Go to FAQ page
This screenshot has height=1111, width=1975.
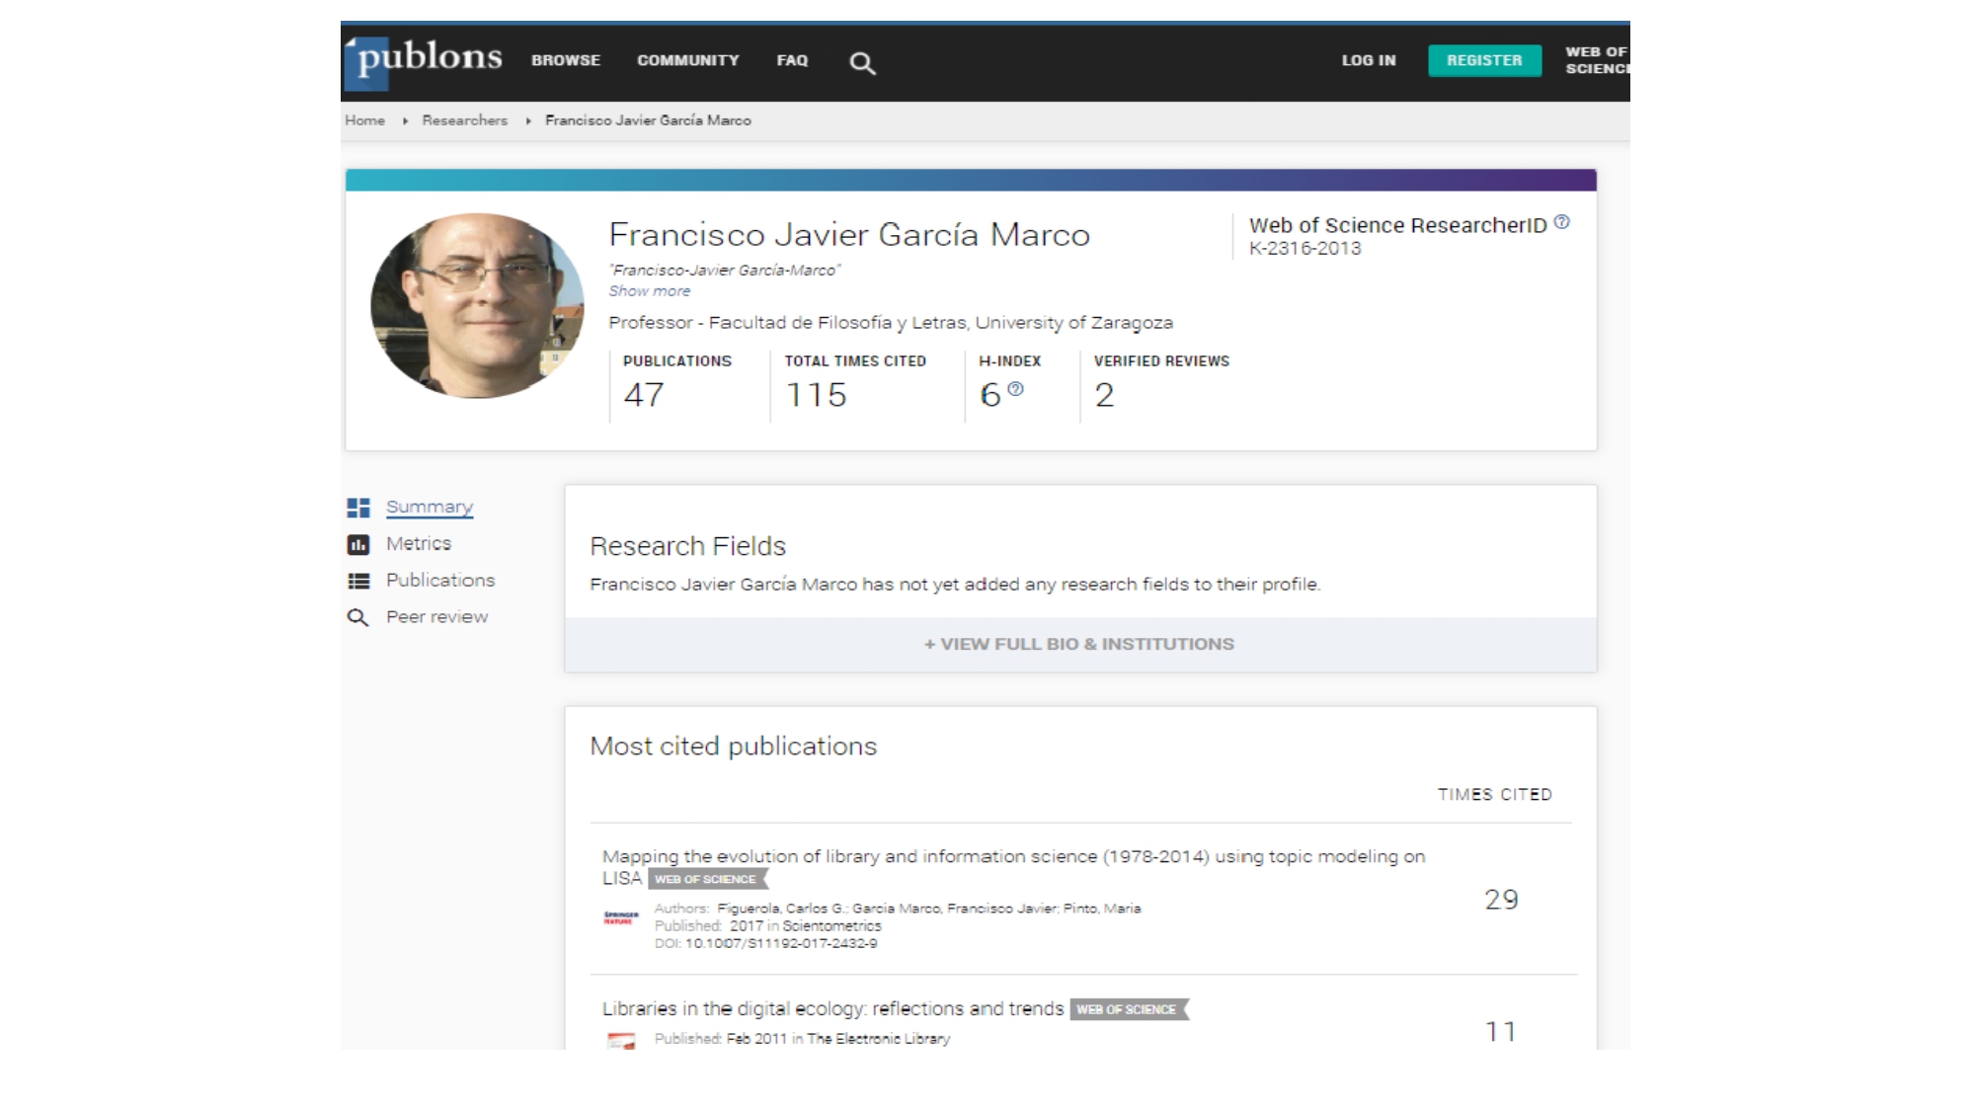coord(792,60)
